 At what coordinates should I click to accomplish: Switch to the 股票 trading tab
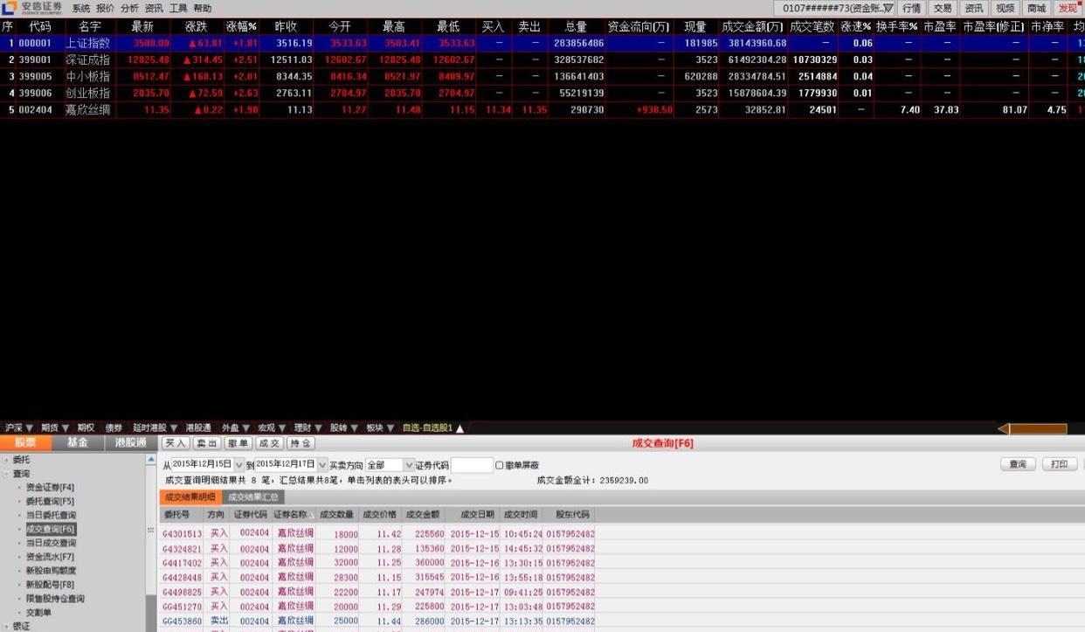pos(26,443)
